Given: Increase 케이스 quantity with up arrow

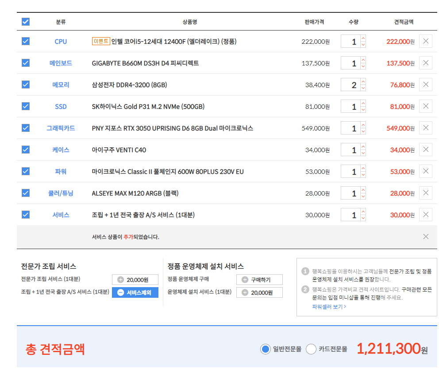Looking at the screenshot, I should [363, 146].
